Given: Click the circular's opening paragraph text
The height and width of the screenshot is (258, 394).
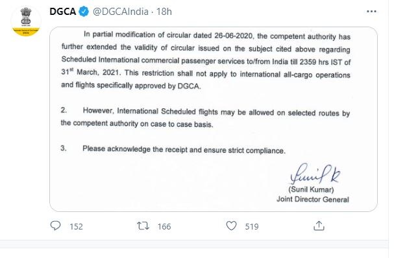Looking at the screenshot, I should pos(206,60).
